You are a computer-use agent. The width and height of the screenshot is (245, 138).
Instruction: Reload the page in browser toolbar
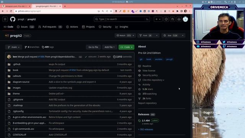(x=11, y=11)
